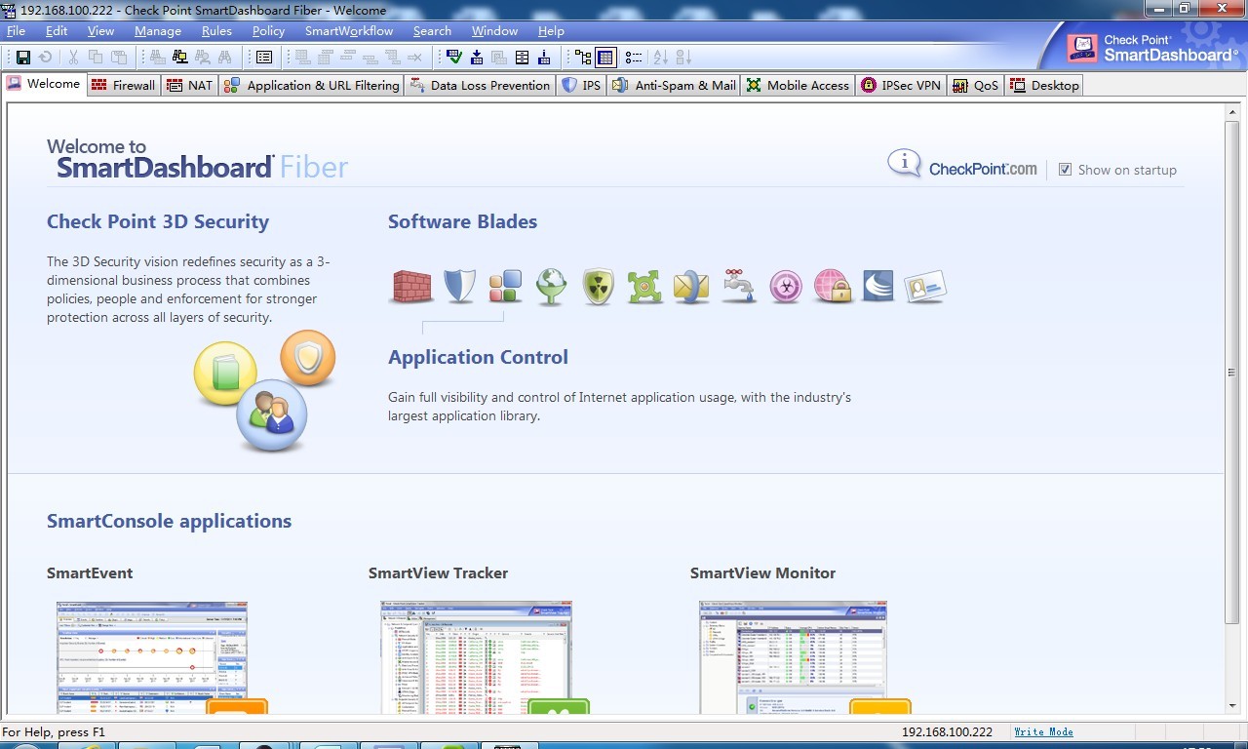Viewport: 1248px width, 749px height.
Task: Switch to the IPSec VPN tab
Action: pos(901,85)
